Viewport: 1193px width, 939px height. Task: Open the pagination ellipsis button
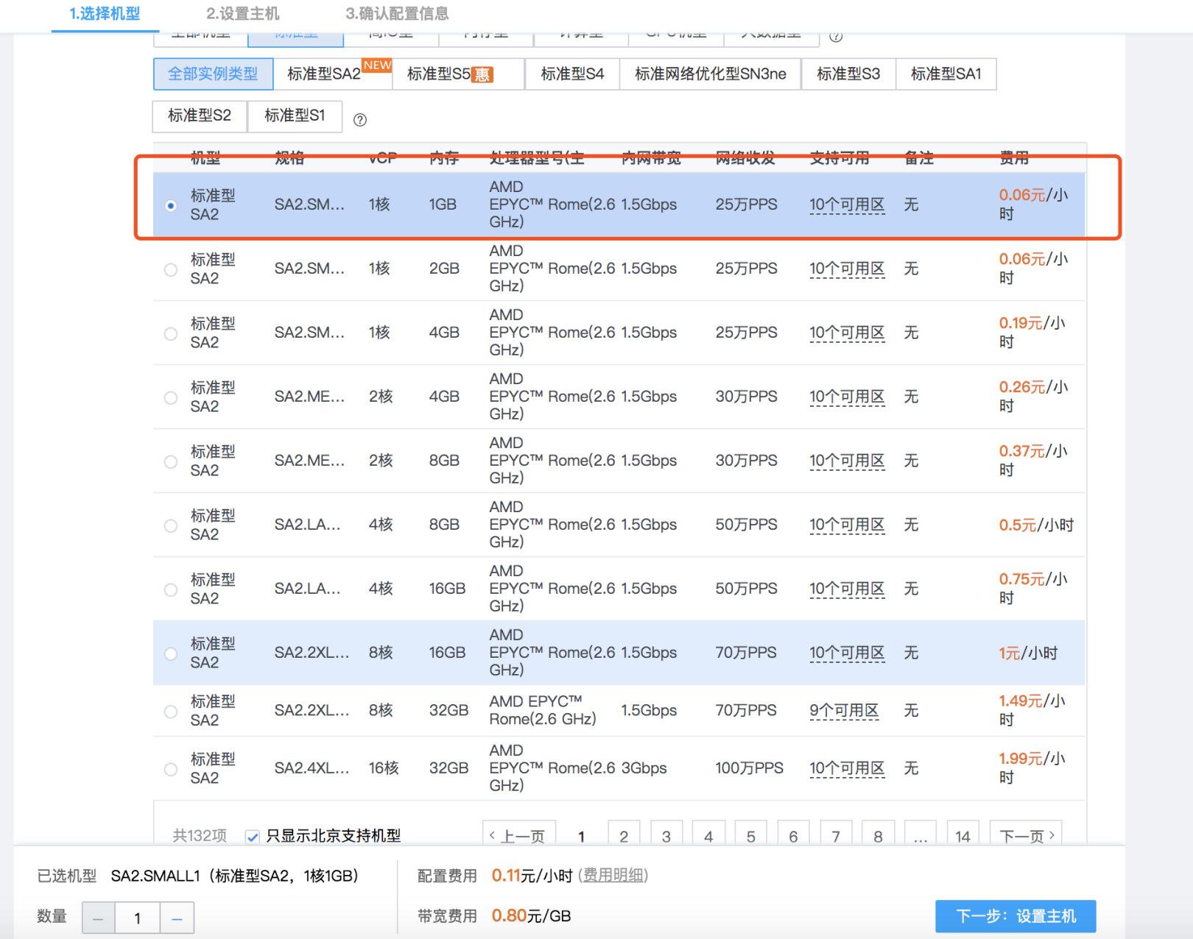[x=920, y=835]
